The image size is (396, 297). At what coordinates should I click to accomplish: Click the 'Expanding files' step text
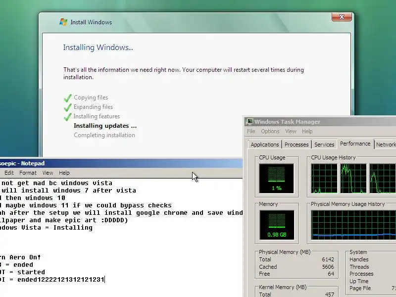coord(93,107)
